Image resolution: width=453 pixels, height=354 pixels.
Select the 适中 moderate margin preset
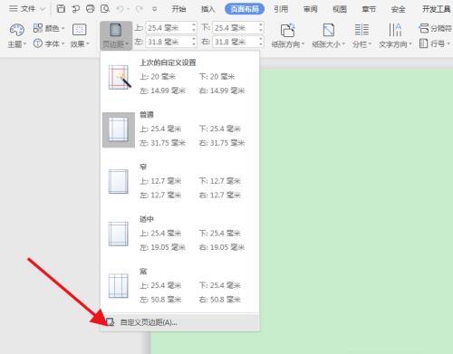pyautogui.click(x=179, y=234)
